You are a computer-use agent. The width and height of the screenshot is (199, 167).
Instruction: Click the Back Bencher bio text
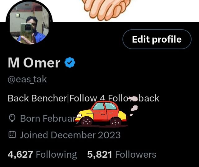84,98
